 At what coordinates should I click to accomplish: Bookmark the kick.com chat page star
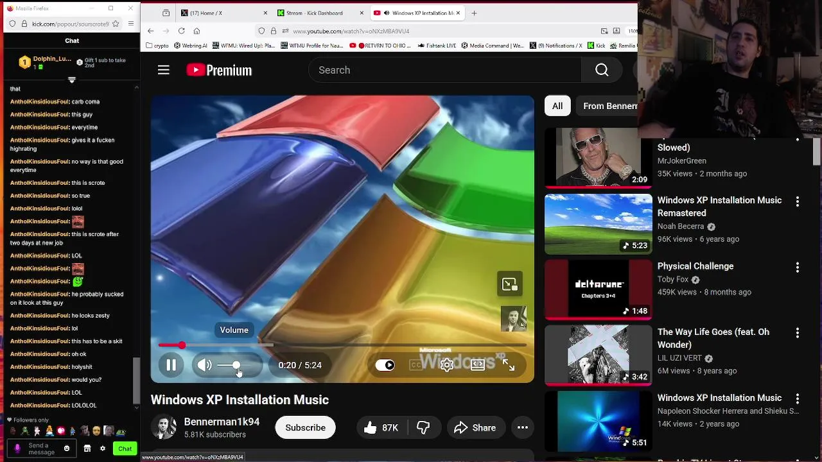[116, 24]
